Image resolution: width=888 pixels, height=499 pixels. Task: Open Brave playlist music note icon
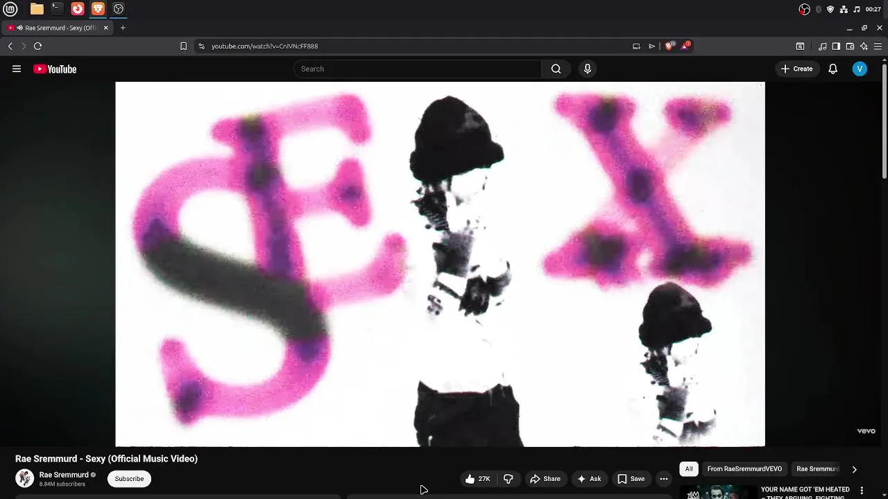pos(823,46)
